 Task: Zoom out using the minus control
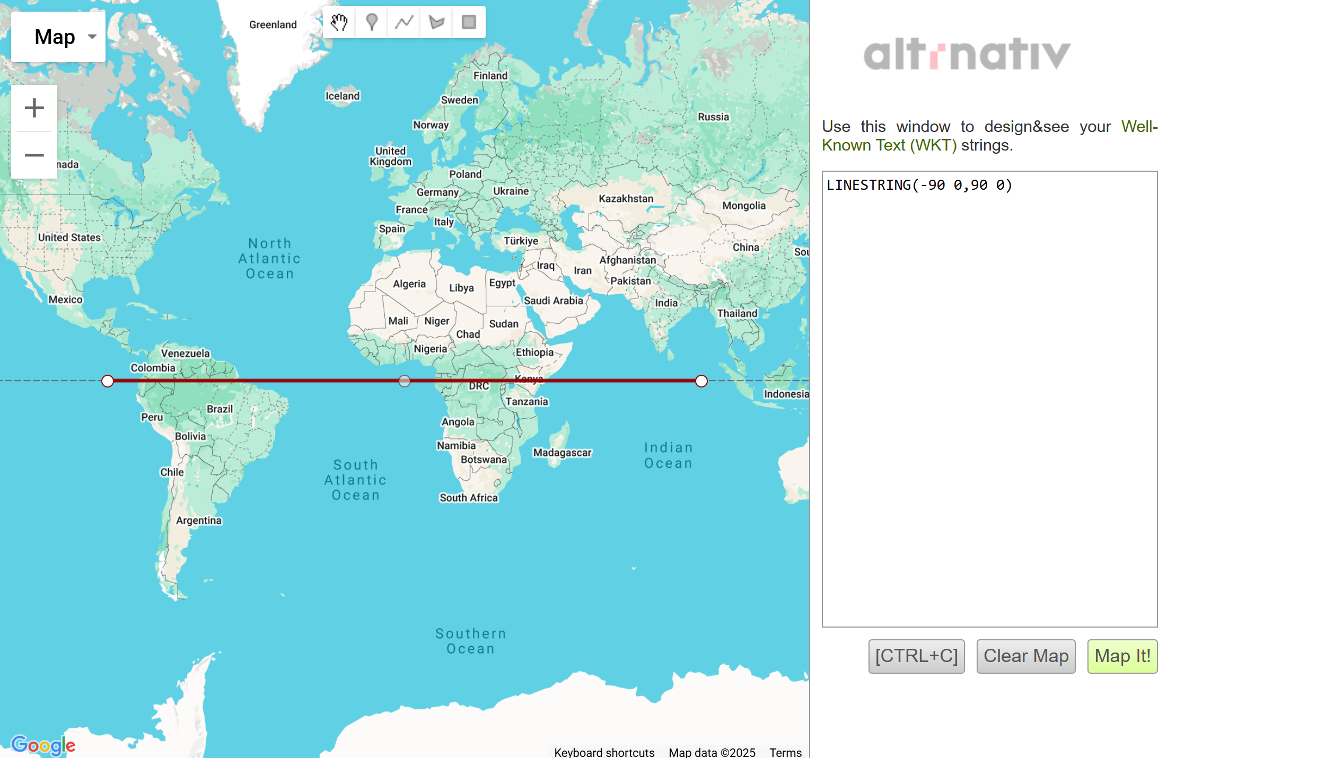pyautogui.click(x=34, y=154)
